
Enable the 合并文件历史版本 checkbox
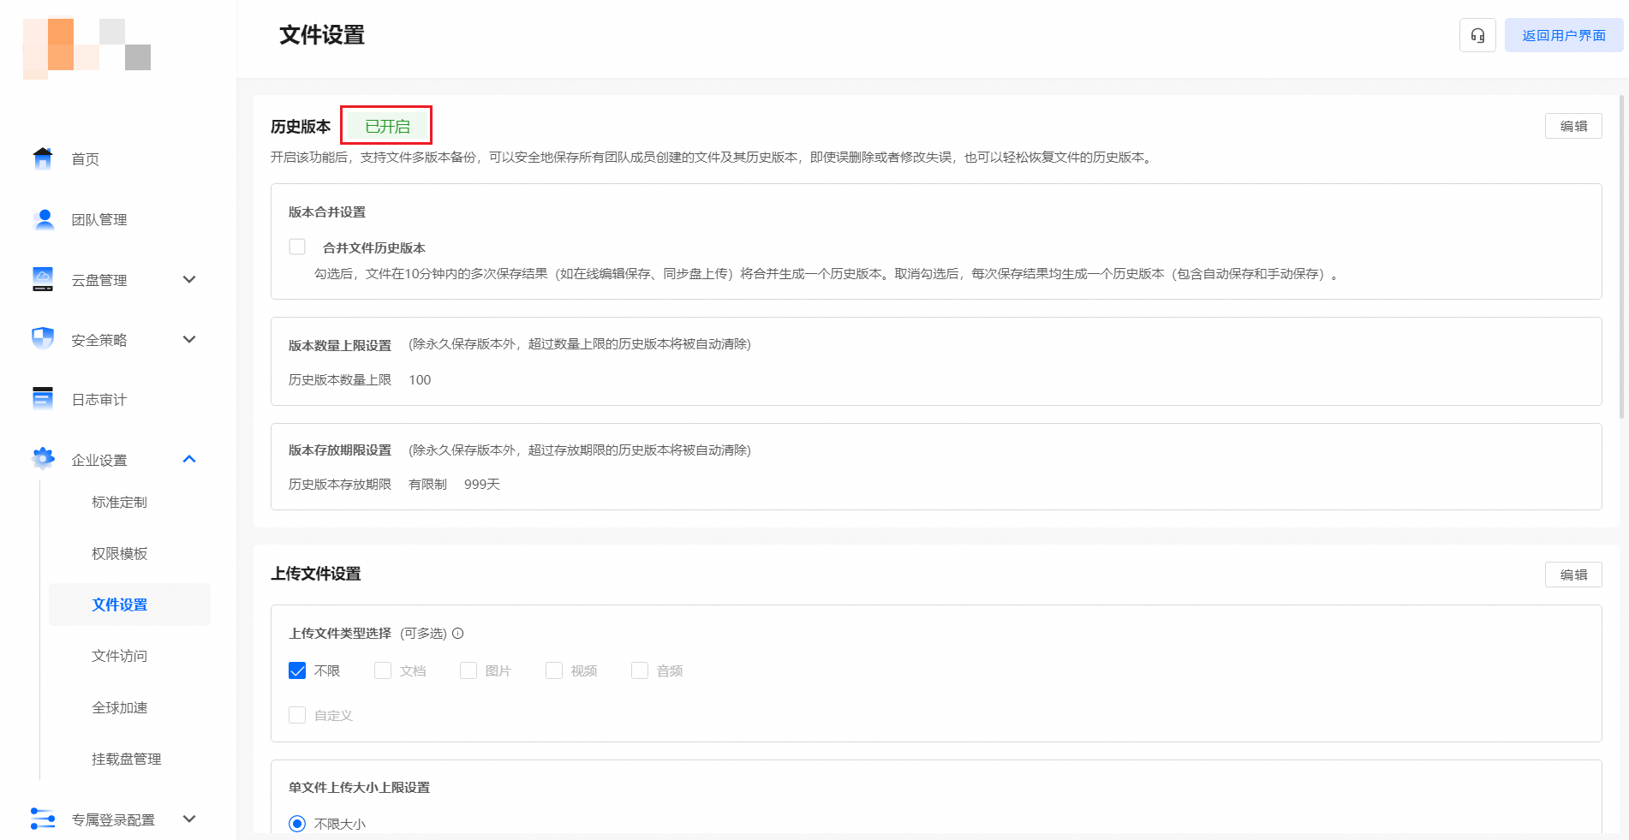pos(297,247)
